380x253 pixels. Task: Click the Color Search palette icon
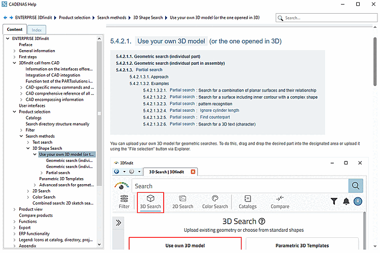coord(215,198)
